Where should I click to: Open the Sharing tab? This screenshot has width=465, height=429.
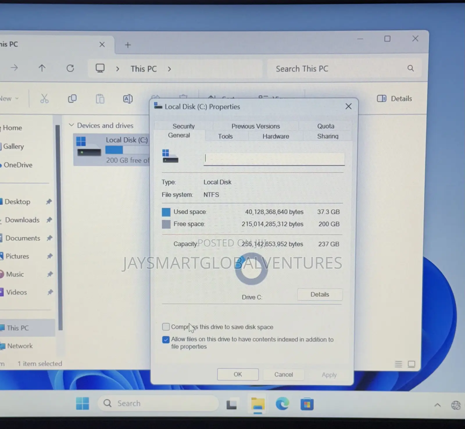(x=328, y=136)
